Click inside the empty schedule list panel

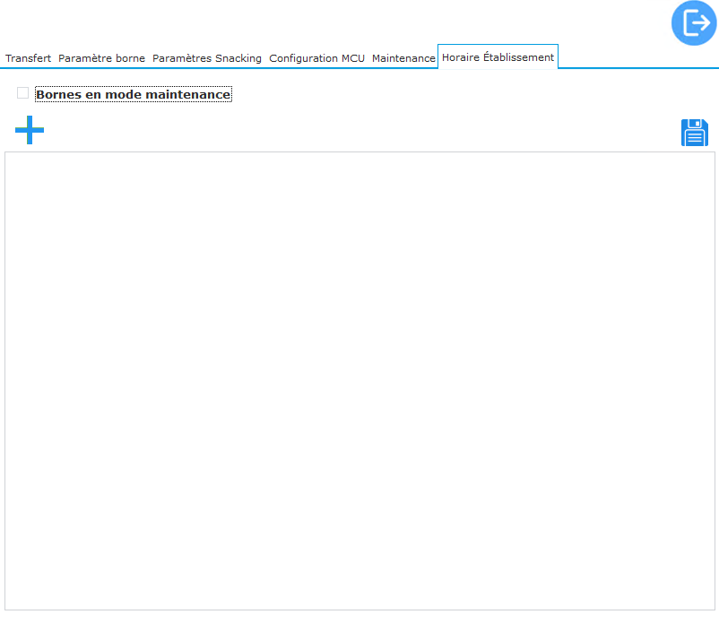[x=359, y=381]
